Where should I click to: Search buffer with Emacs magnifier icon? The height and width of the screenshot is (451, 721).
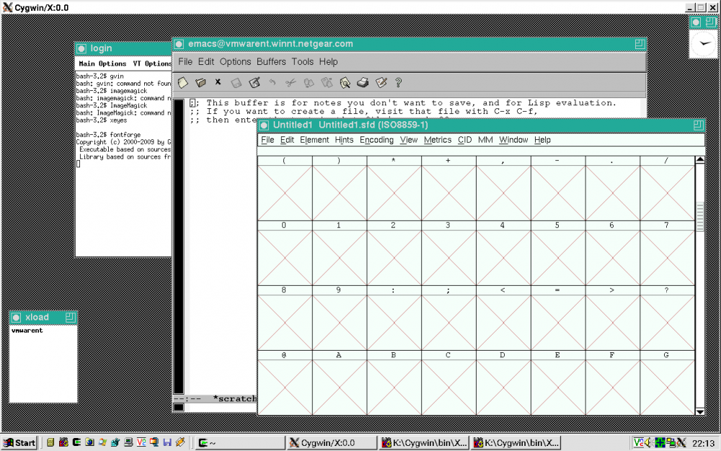(x=345, y=82)
